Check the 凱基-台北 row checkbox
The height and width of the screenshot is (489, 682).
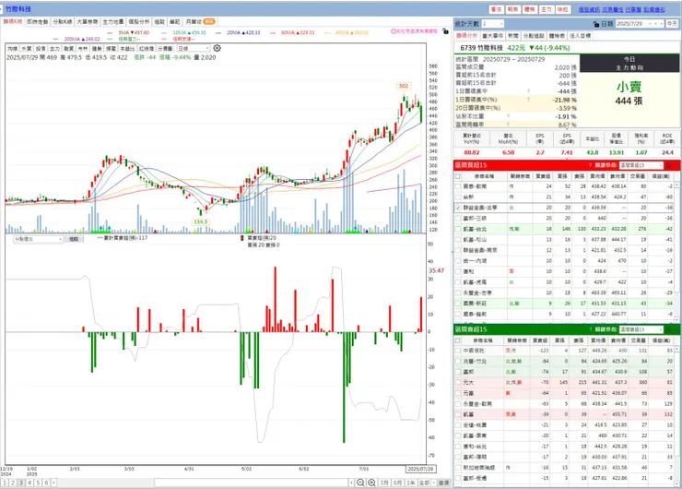[x=458, y=229]
